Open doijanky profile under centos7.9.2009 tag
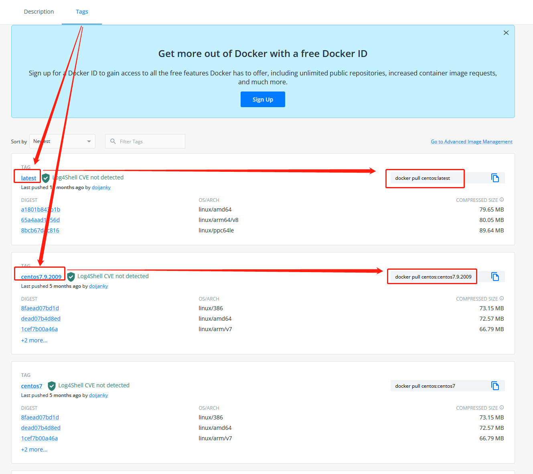The image size is (533, 474). point(98,286)
